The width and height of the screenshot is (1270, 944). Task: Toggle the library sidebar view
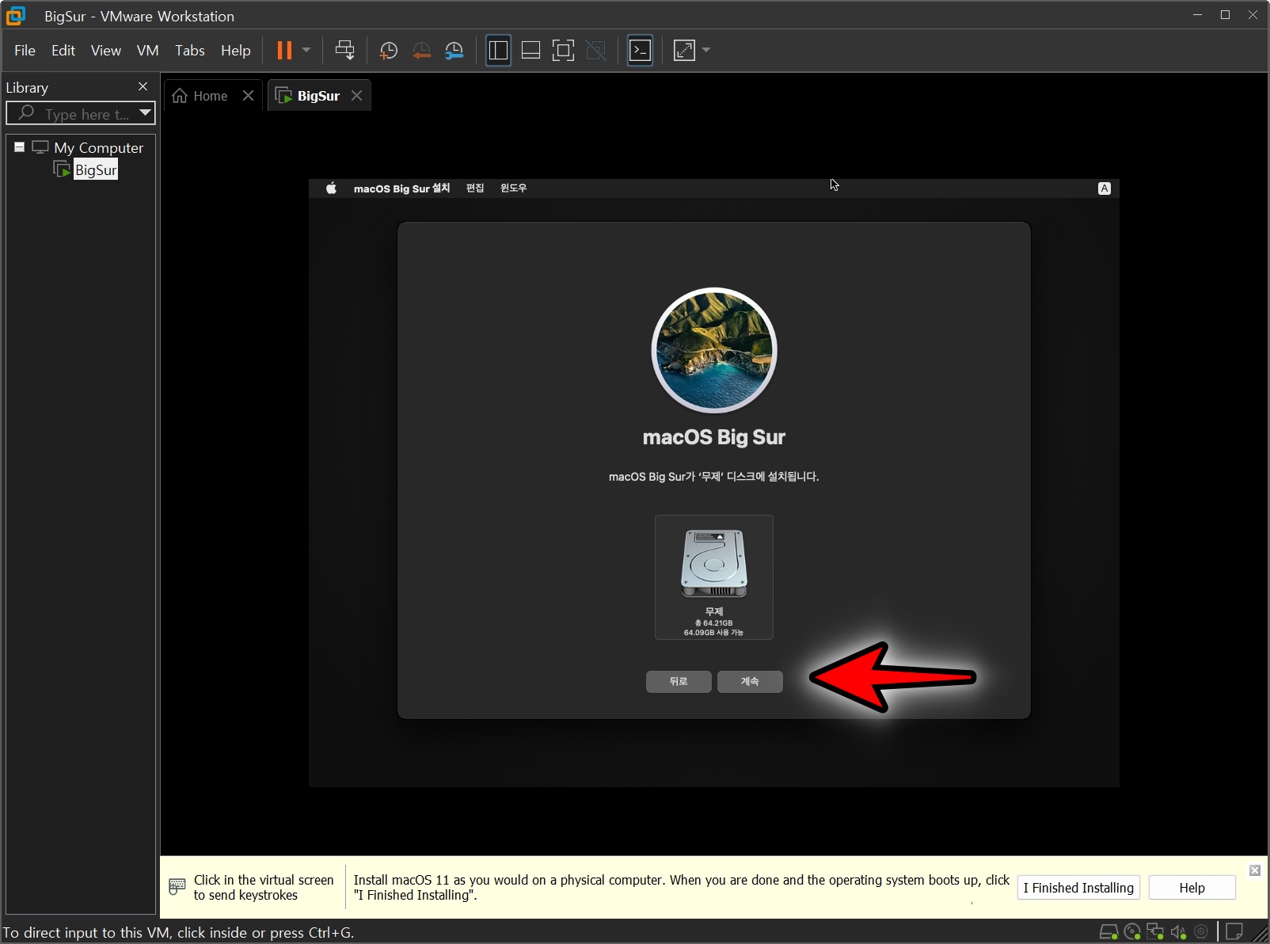pyautogui.click(x=498, y=51)
